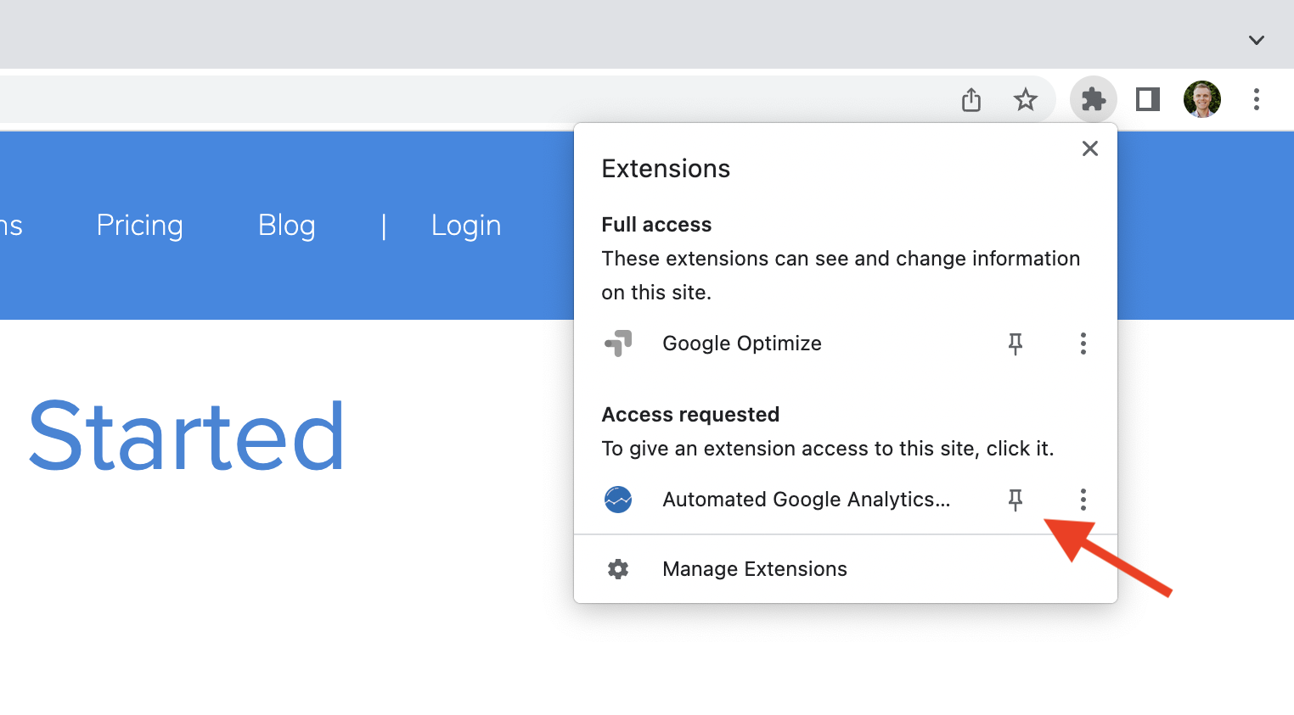Open Manage Extensions via the gear icon
1294x715 pixels.
[618, 568]
